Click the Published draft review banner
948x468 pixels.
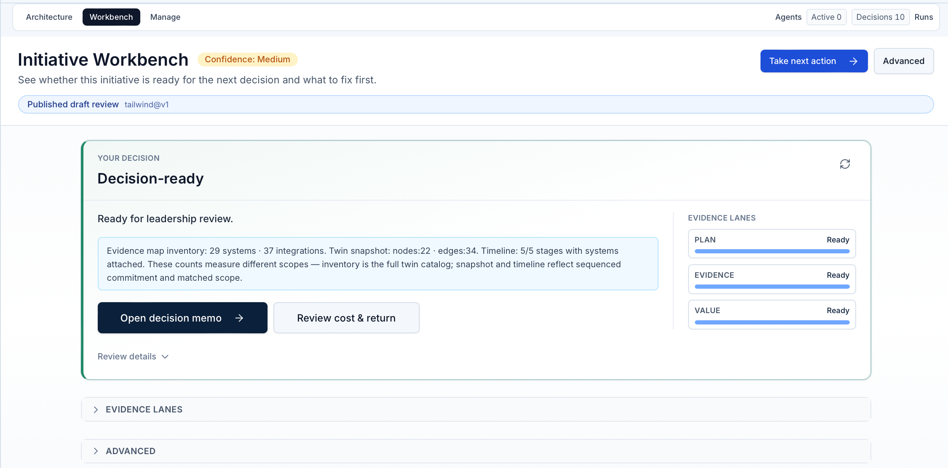point(476,104)
